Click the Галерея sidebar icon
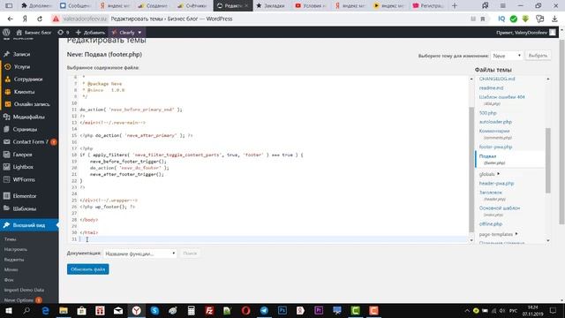The image size is (565, 318). [6, 155]
